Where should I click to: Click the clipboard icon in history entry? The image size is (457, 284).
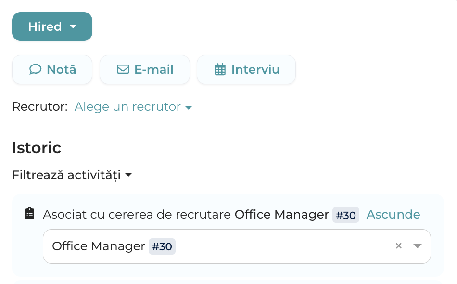(29, 213)
